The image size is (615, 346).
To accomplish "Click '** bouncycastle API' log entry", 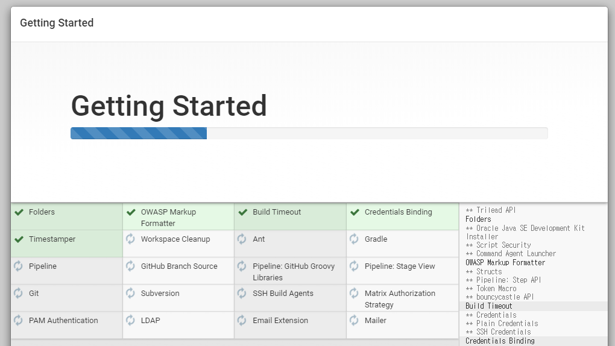I will (x=500, y=297).
